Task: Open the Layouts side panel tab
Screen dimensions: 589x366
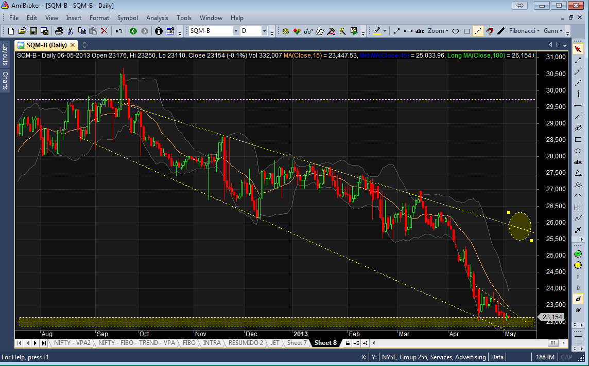Action: click(5, 53)
